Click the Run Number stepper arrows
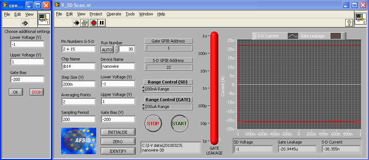The width and height of the screenshot is (369, 160). pyautogui.click(x=116, y=49)
